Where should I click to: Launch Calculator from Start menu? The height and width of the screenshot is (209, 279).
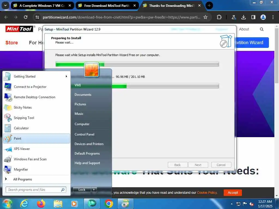pyautogui.click(x=37, y=128)
